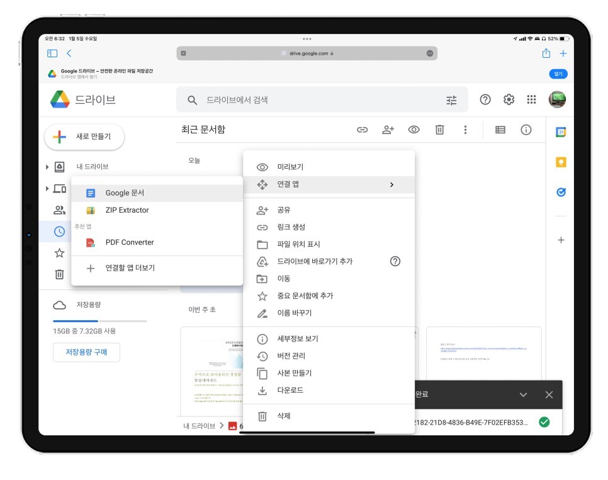Viewport: 608px width, 480px height.
Task: Select 버전 관리 menu item
Action: point(329,356)
